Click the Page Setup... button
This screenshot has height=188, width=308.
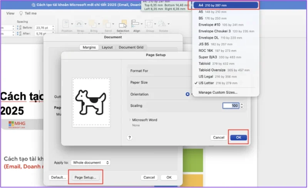85,178
